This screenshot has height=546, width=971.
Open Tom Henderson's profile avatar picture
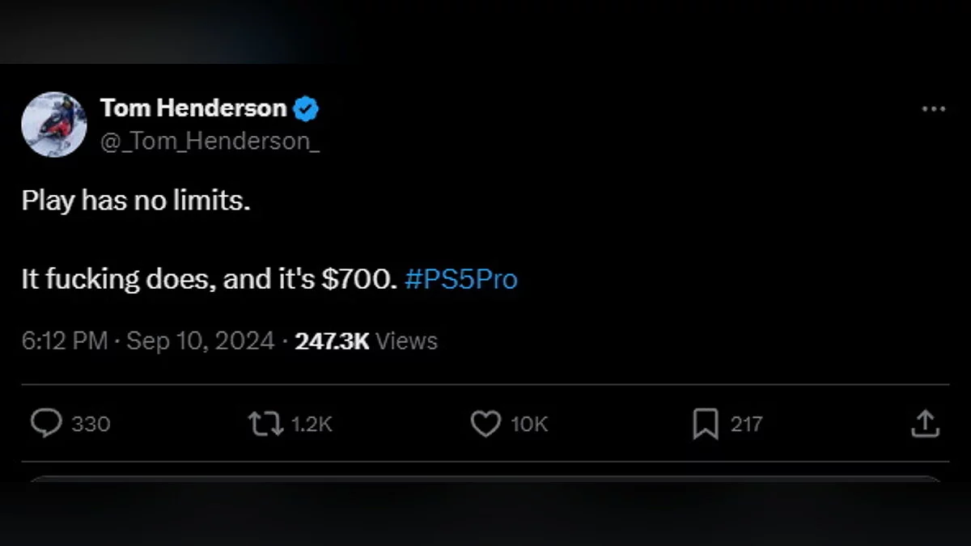pyautogui.click(x=54, y=124)
